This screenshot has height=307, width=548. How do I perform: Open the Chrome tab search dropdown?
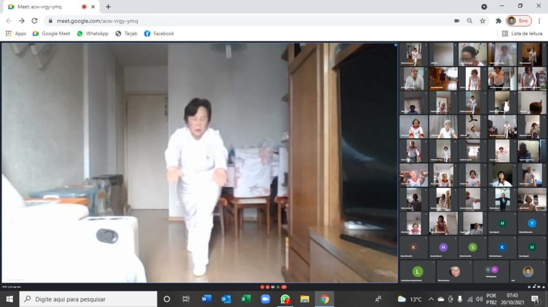[x=484, y=7]
